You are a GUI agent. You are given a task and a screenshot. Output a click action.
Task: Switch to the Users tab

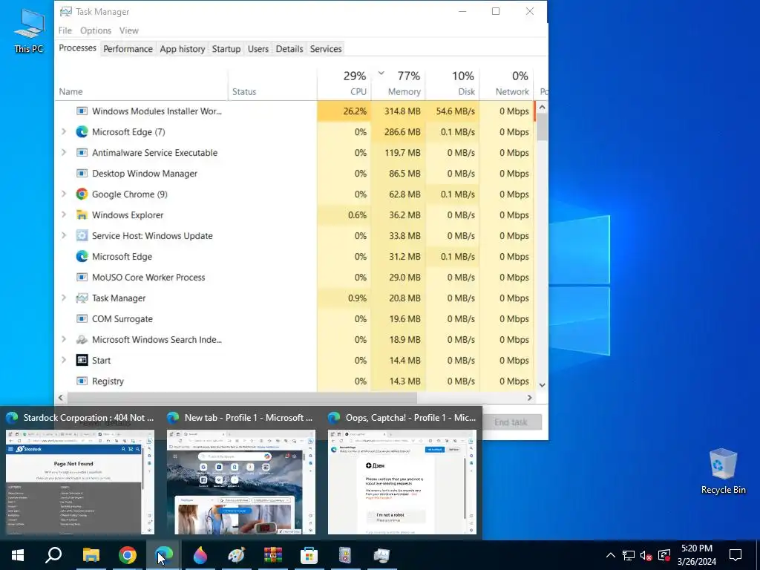click(x=258, y=49)
